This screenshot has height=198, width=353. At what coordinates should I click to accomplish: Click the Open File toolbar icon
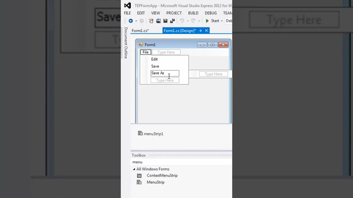[158, 21]
